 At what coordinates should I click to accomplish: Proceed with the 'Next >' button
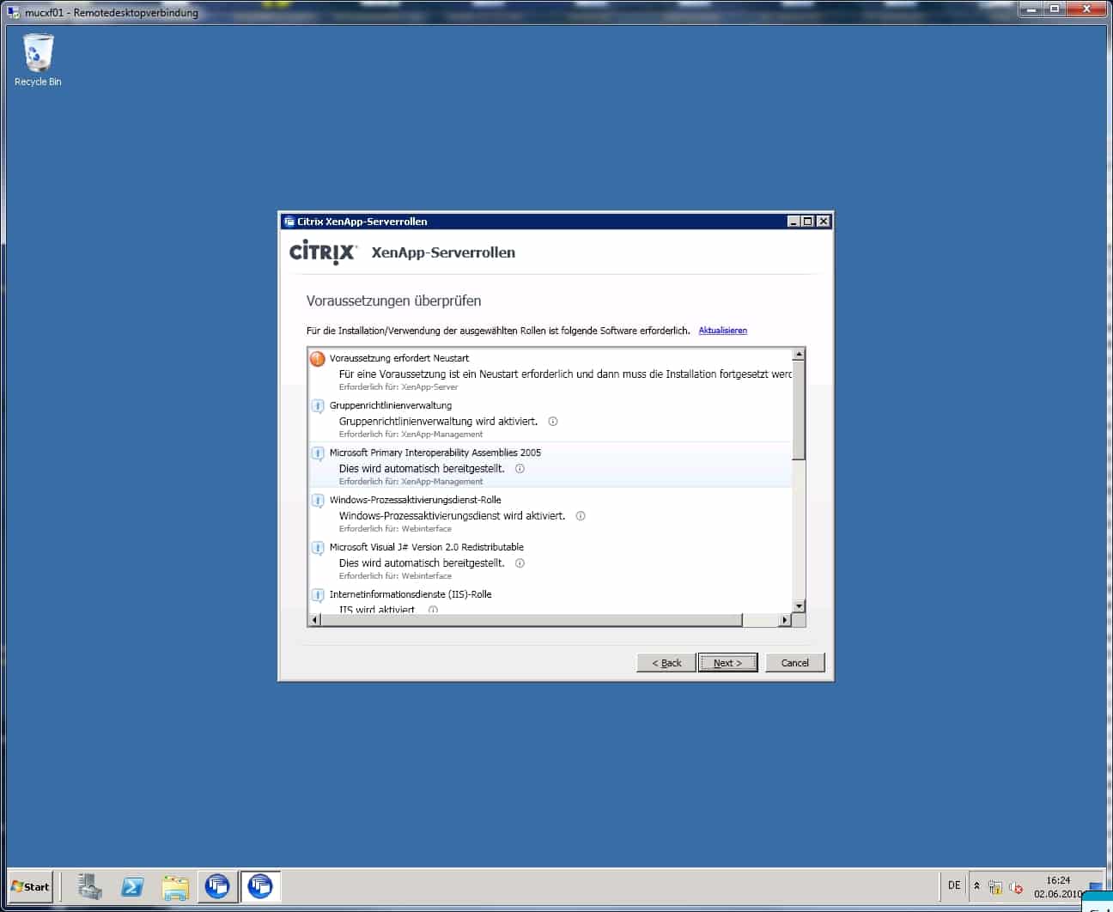click(x=727, y=663)
